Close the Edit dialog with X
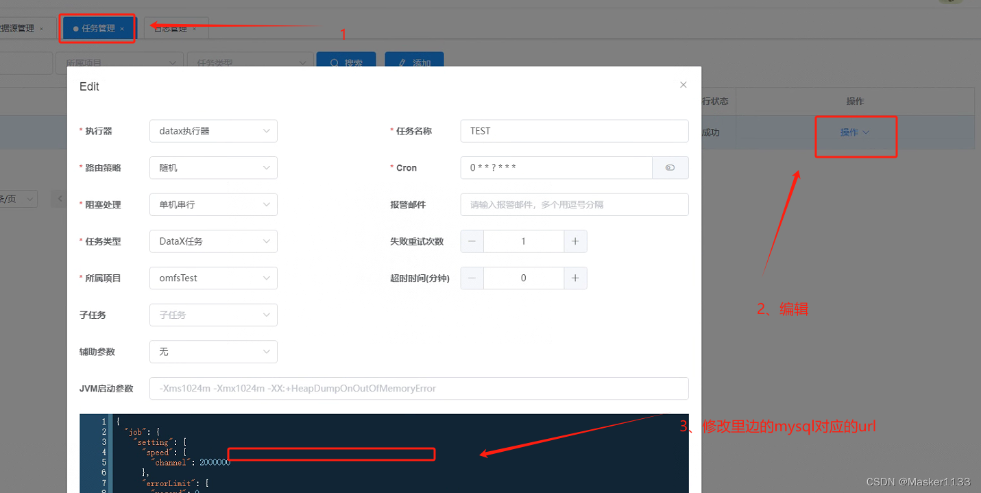 [x=683, y=85]
